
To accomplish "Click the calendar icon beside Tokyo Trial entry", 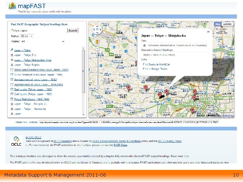I will point(12,99).
